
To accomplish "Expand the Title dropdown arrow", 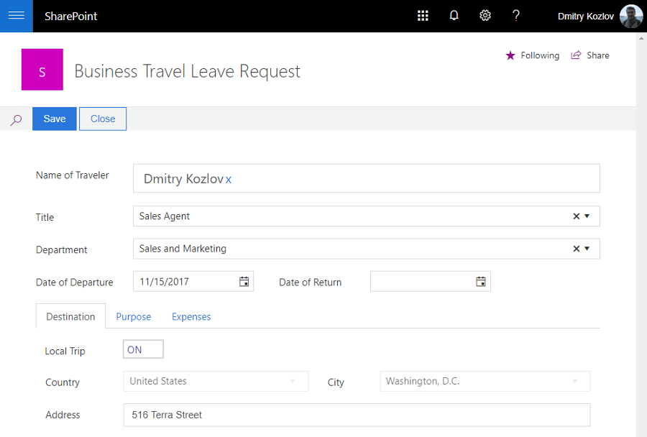I will pos(587,216).
